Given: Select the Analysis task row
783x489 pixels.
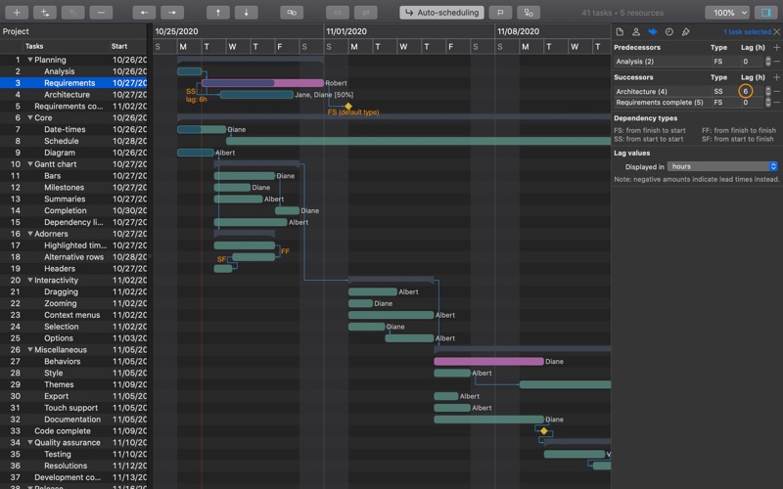Looking at the screenshot, I should coord(73,71).
